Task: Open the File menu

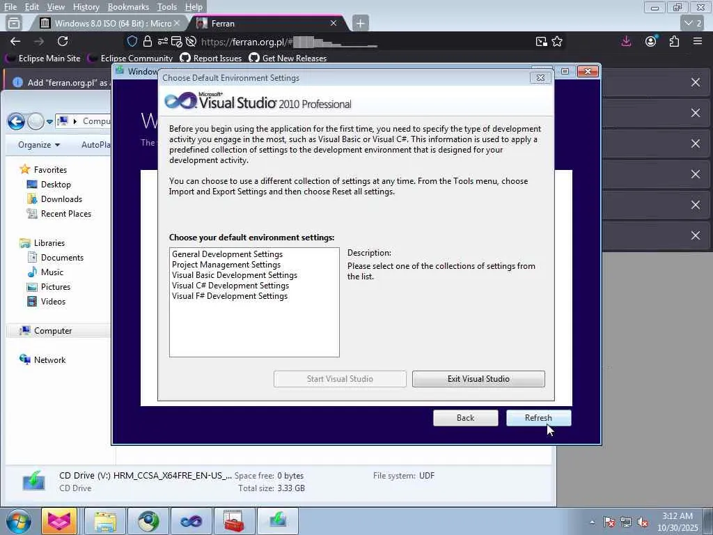Action: tap(10, 7)
